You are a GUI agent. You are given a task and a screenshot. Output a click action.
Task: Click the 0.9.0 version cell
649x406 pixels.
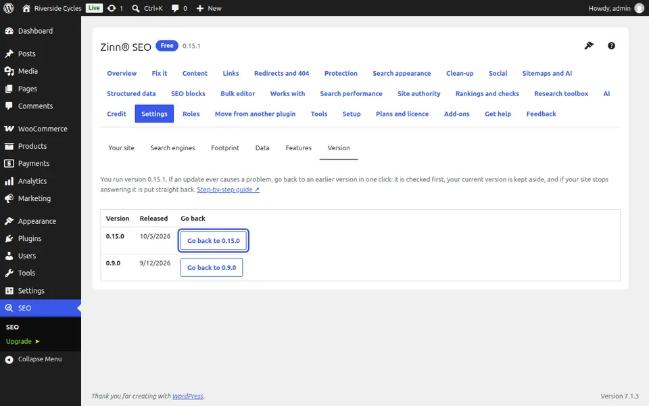pyautogui.click(x=113, y=263)
